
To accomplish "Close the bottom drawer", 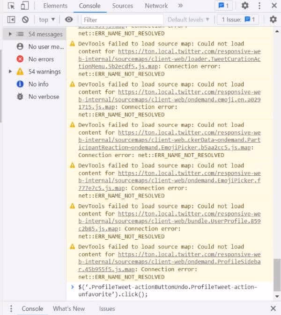I will (273, 308).
